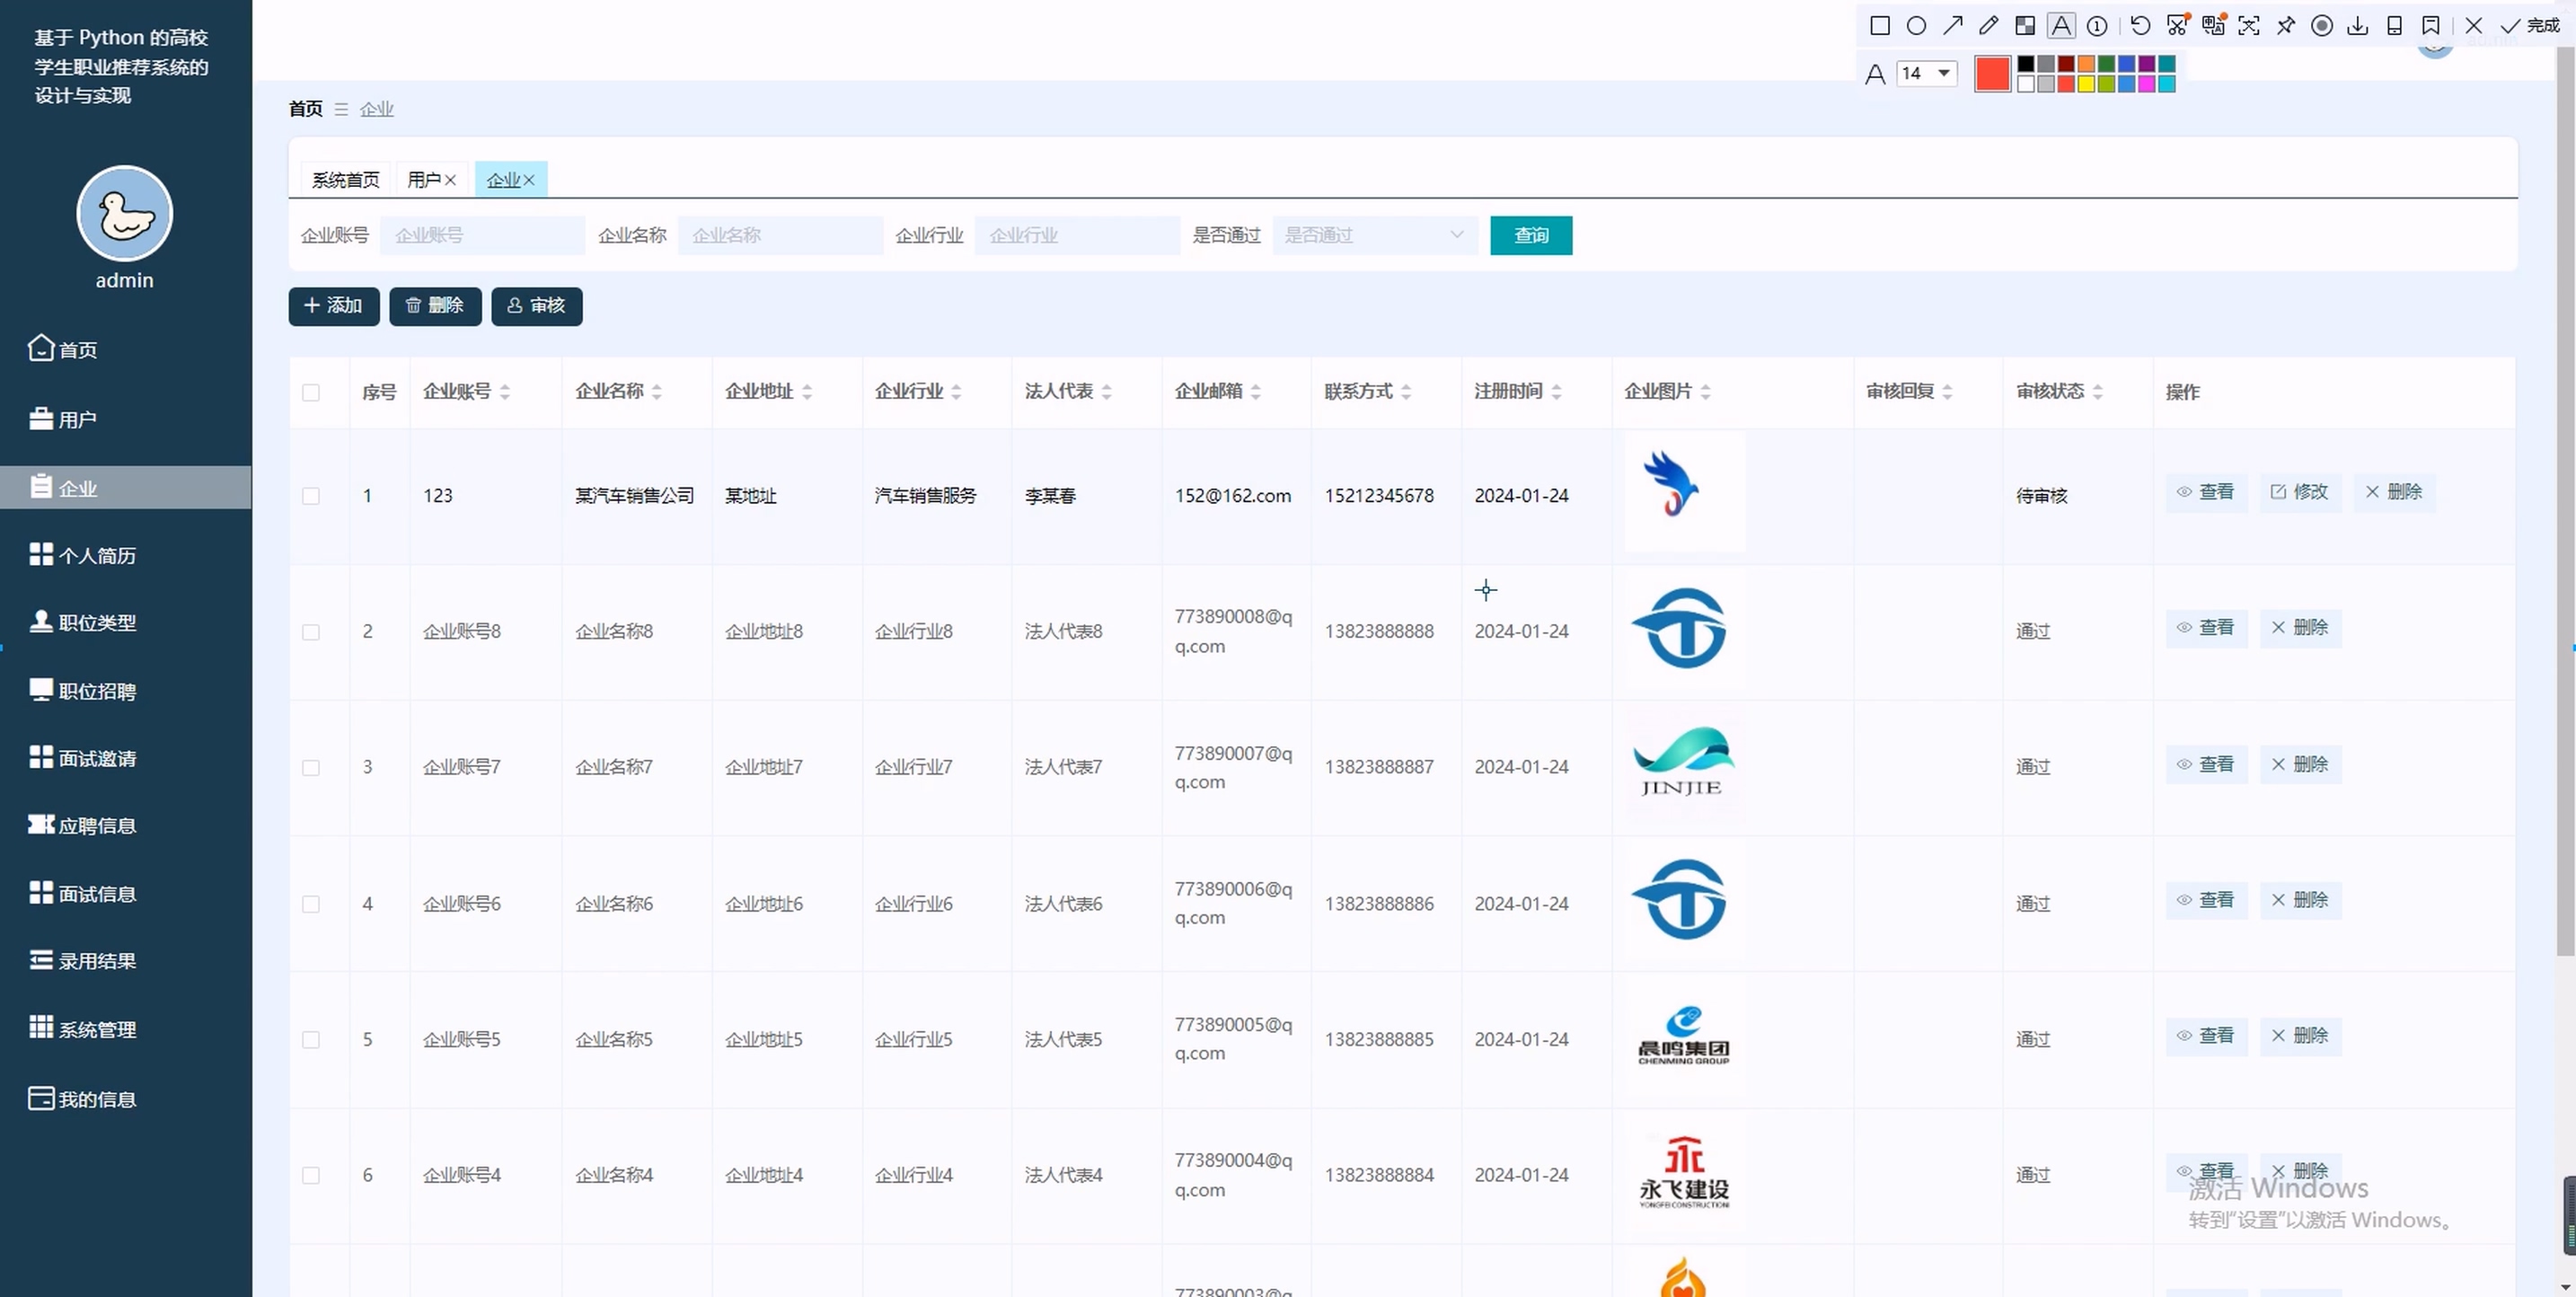Screen dimensions: 2576x1297
Task: Focus the 企业行业 search field
Action: point(1077,235)
